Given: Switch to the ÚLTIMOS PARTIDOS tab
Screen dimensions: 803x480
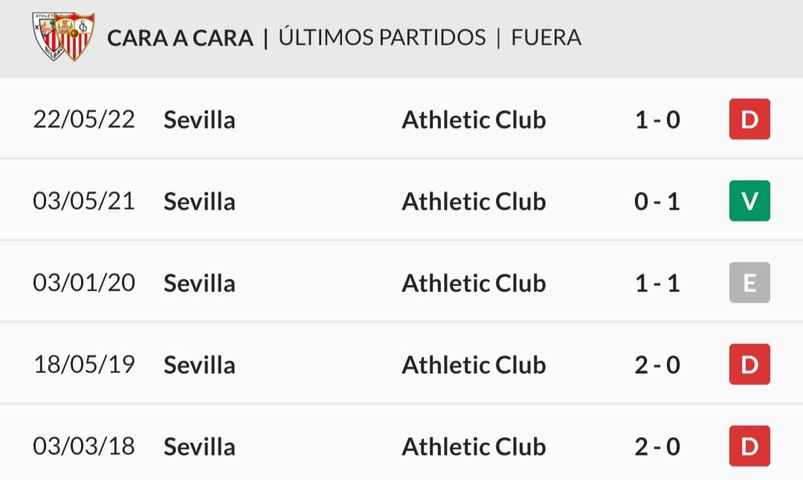Looking at the screenshot, I should click(x=382, y=37).
